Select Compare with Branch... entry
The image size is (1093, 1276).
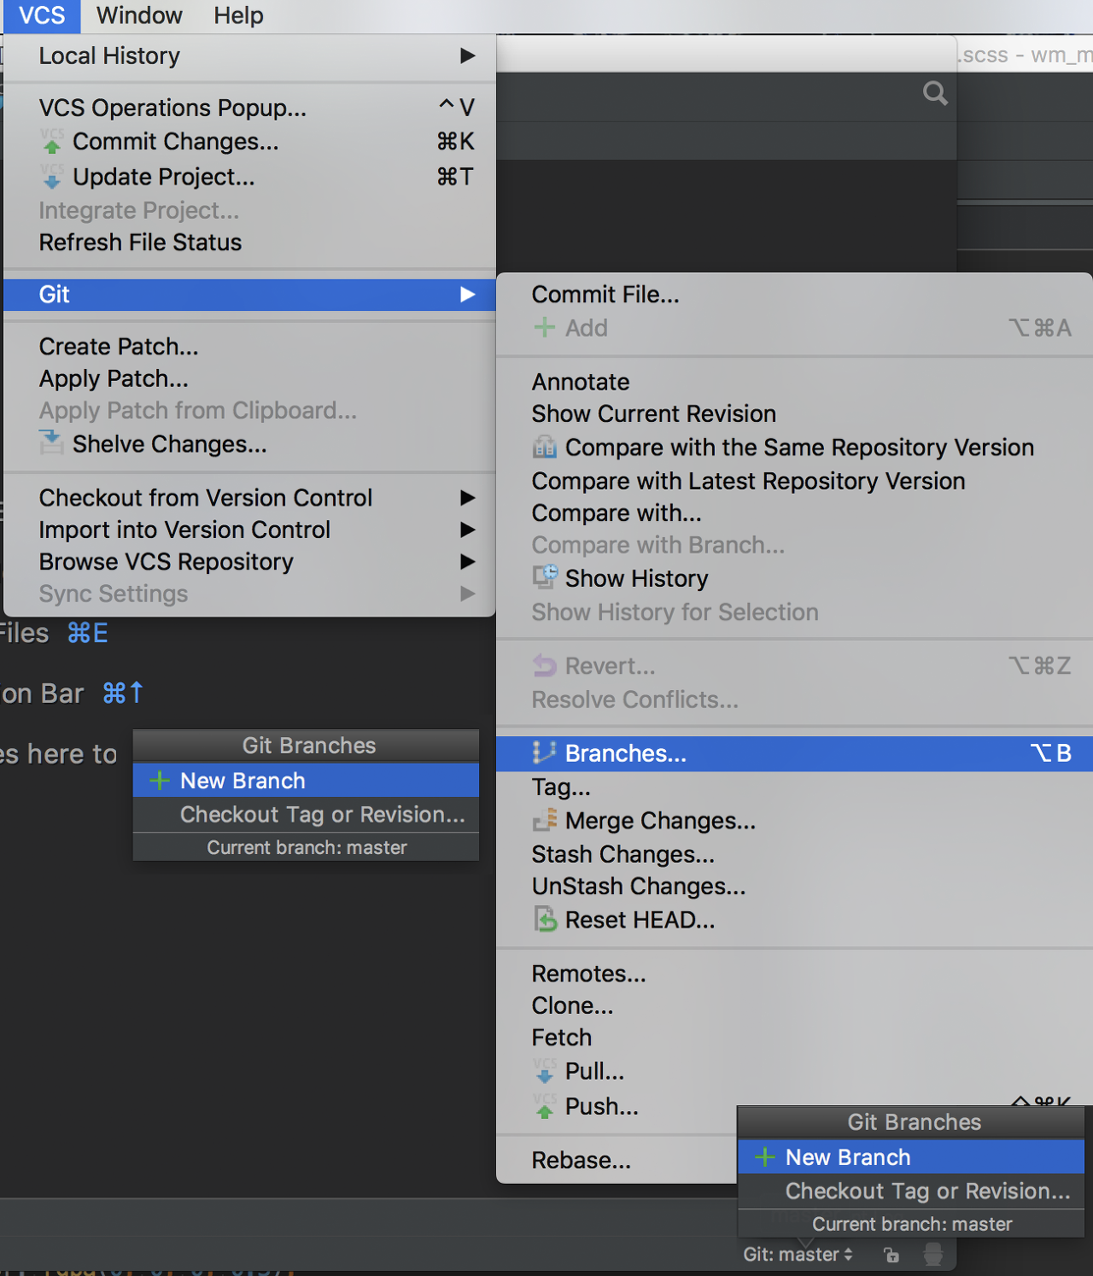click(794, 545)
